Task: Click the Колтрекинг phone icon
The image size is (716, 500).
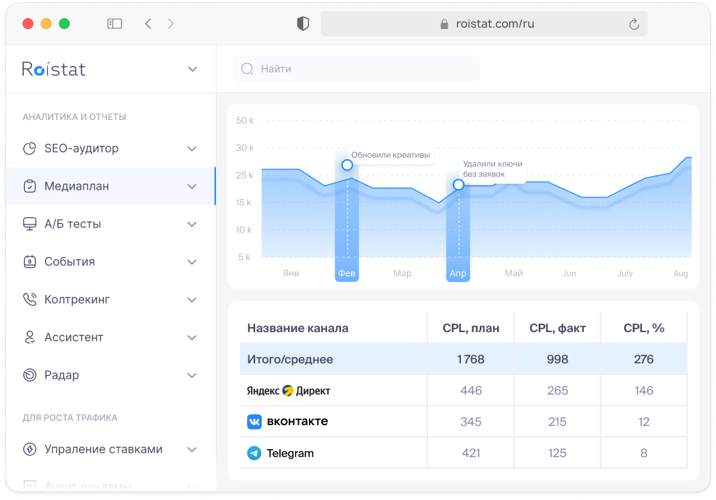Action: tap(30, 299)
